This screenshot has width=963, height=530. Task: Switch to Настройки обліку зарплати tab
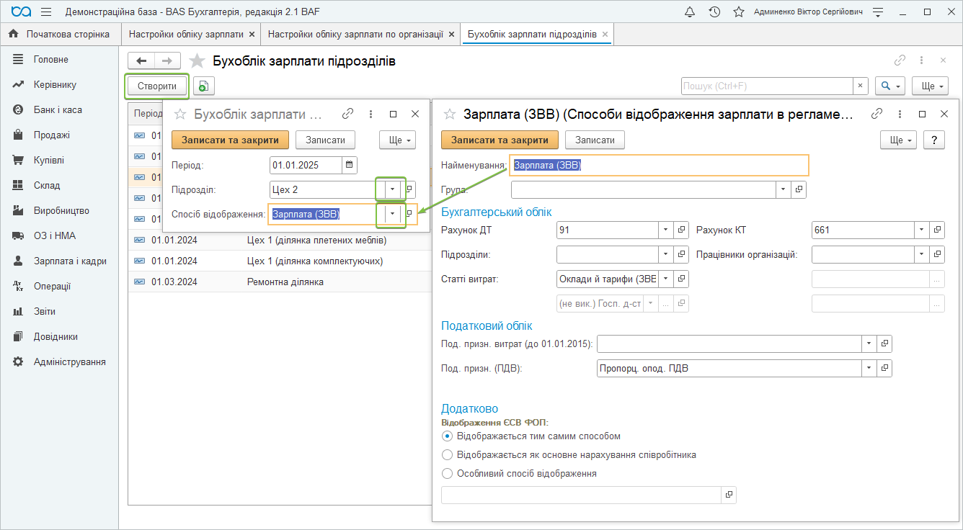click(x=186, y=34)
